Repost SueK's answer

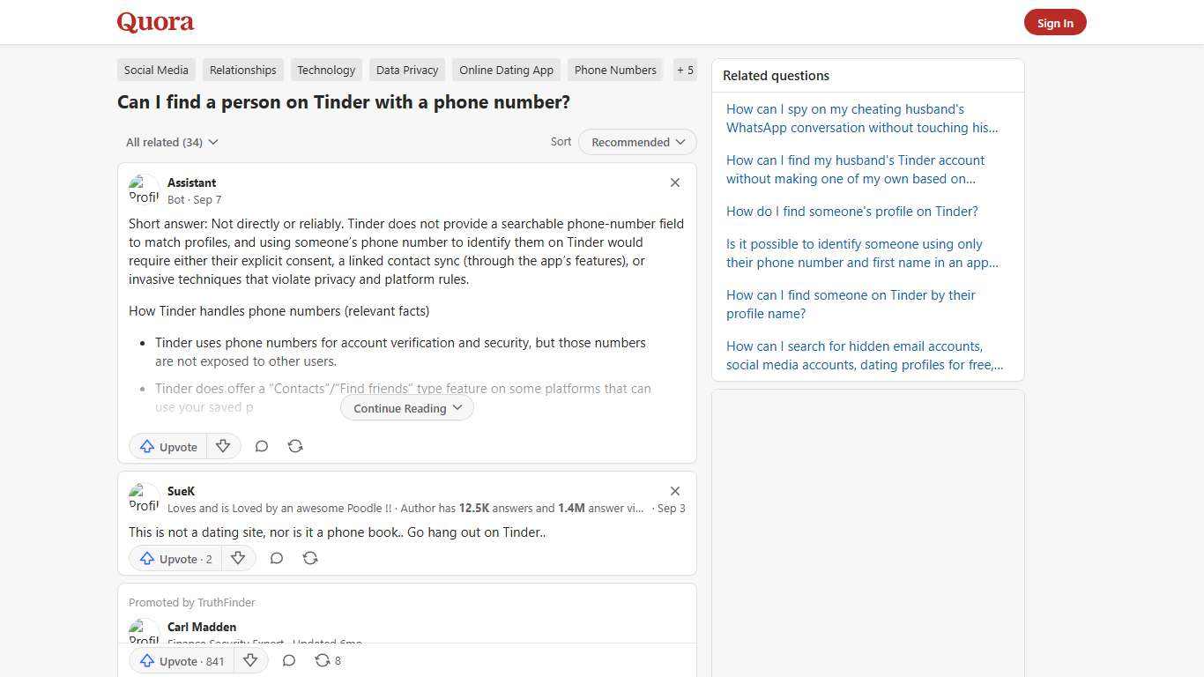click(310, 558)
